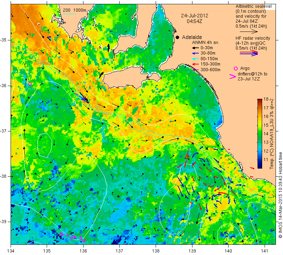Click the 137 longitude axis label
283x255 pixels.
(119, 251)
